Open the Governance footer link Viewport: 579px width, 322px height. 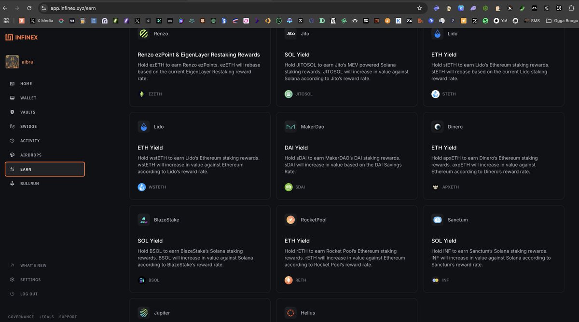[21, 317]
